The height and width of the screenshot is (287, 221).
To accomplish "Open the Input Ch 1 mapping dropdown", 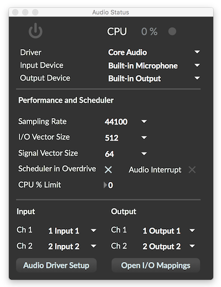I will coord(93,230).
